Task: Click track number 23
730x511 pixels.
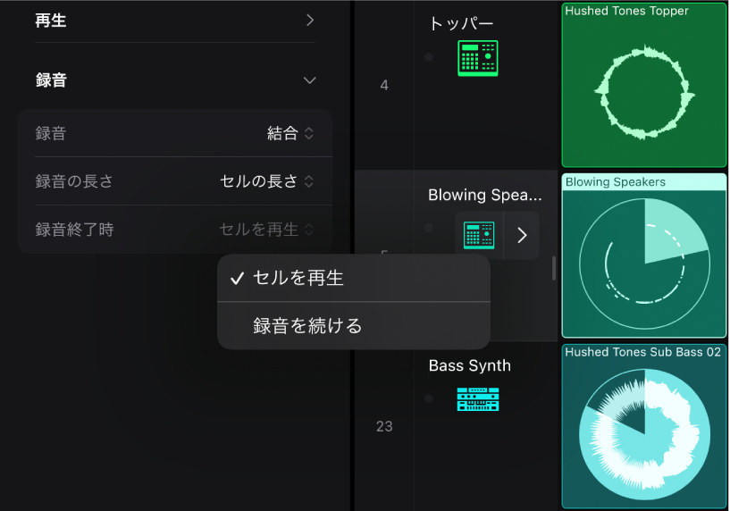Action: click(x=384, y=426)
